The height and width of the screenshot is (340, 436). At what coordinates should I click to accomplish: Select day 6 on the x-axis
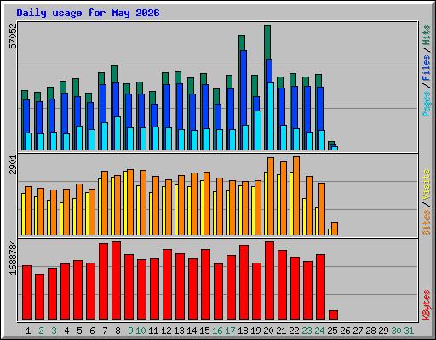(92, 331)
